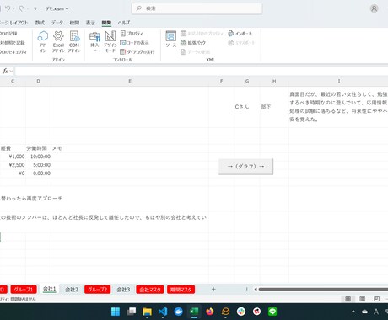Open the ヘルプ ribbon tab

tap(124, 23)
